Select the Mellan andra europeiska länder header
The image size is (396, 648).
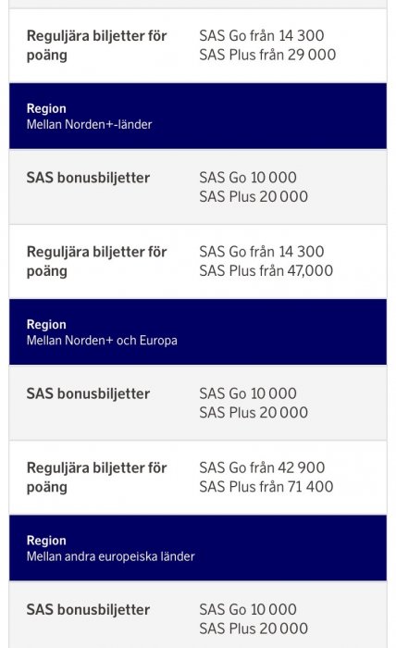click(198, 548)
